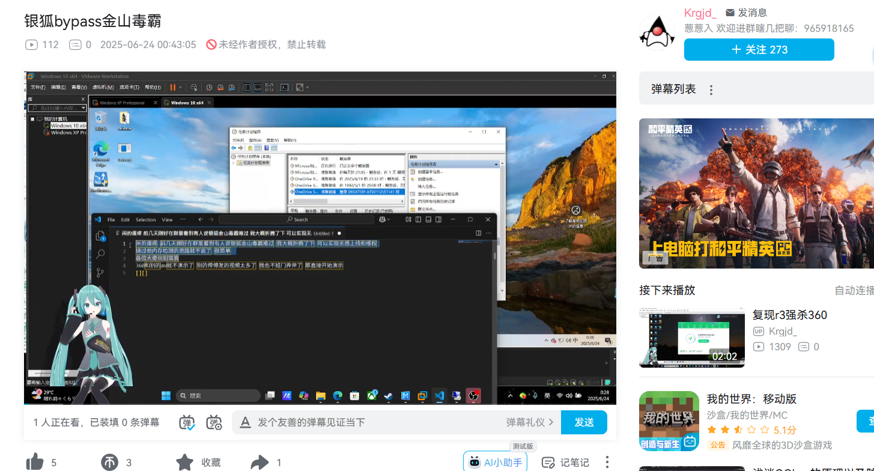Toggle the library panel in VMware toolbar

[247, 87]
